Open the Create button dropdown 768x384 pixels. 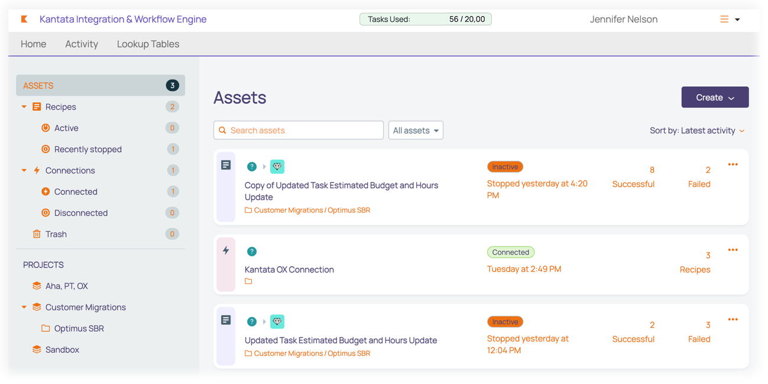coord(715,97)
